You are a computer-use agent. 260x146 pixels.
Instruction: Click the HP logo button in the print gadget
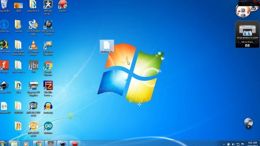pos(247,45)
